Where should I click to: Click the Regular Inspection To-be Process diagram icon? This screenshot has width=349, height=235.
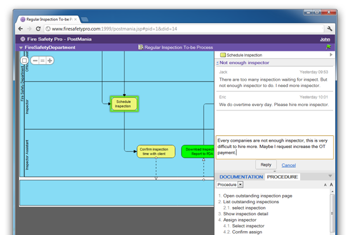coord(141,47)
